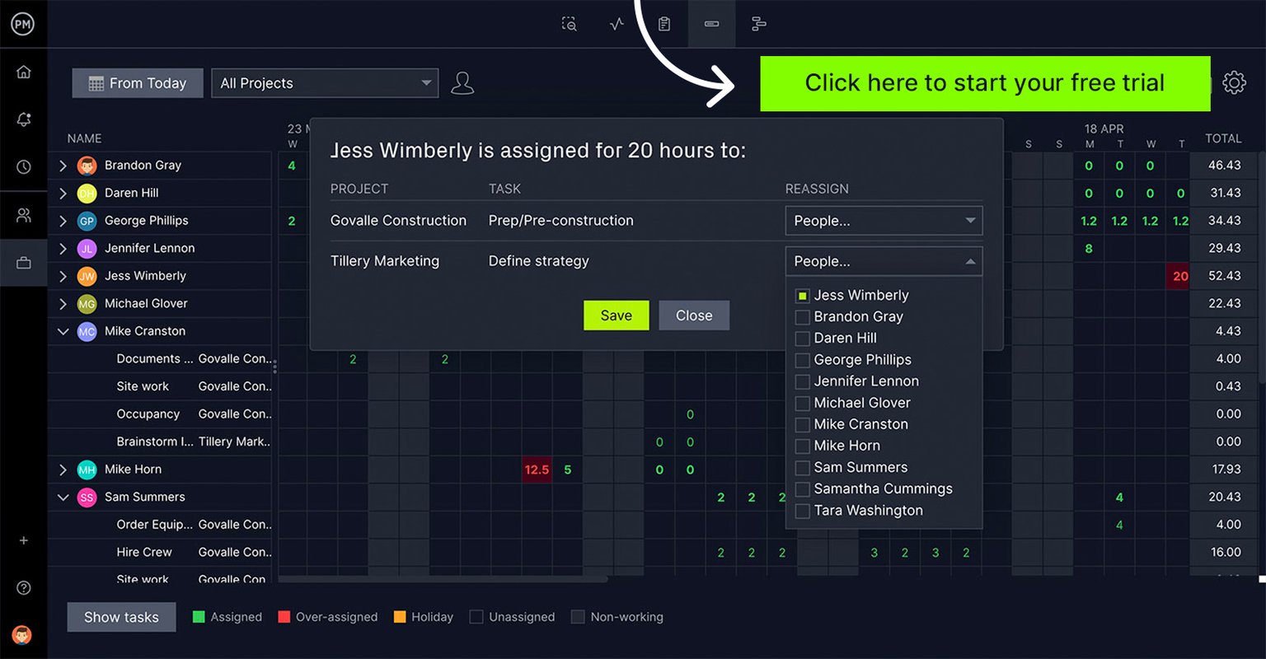1266x659 pixels.
Task: Check the Tara Washington checkbox
Action: (x=802, y=511)
